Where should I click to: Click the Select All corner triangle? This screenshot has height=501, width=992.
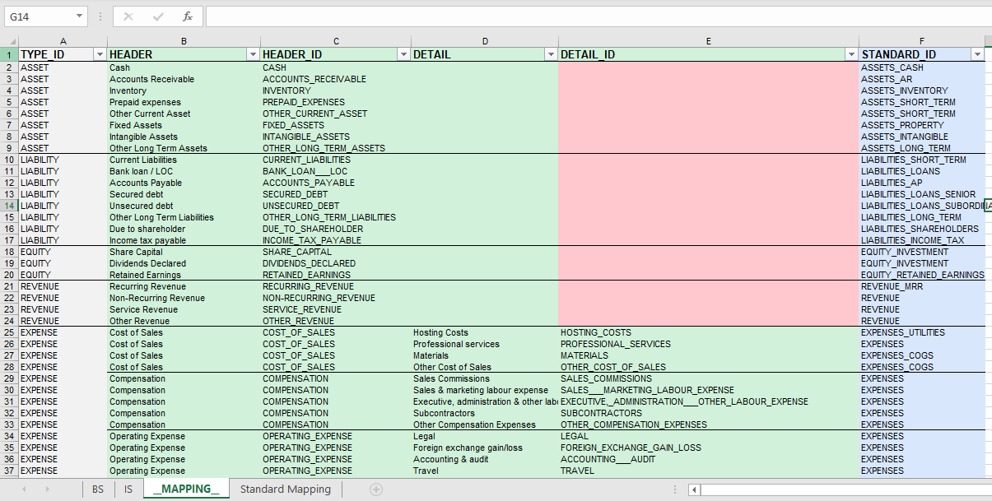[x=12, y=42]
